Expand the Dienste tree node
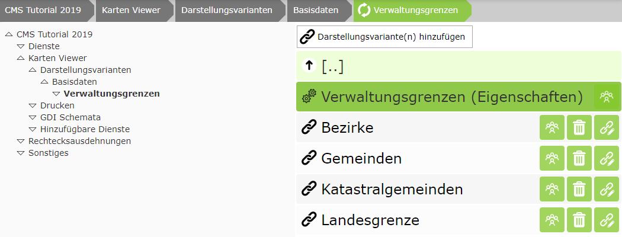The height and width of the screenshot is (237, 622). [21, 46]
